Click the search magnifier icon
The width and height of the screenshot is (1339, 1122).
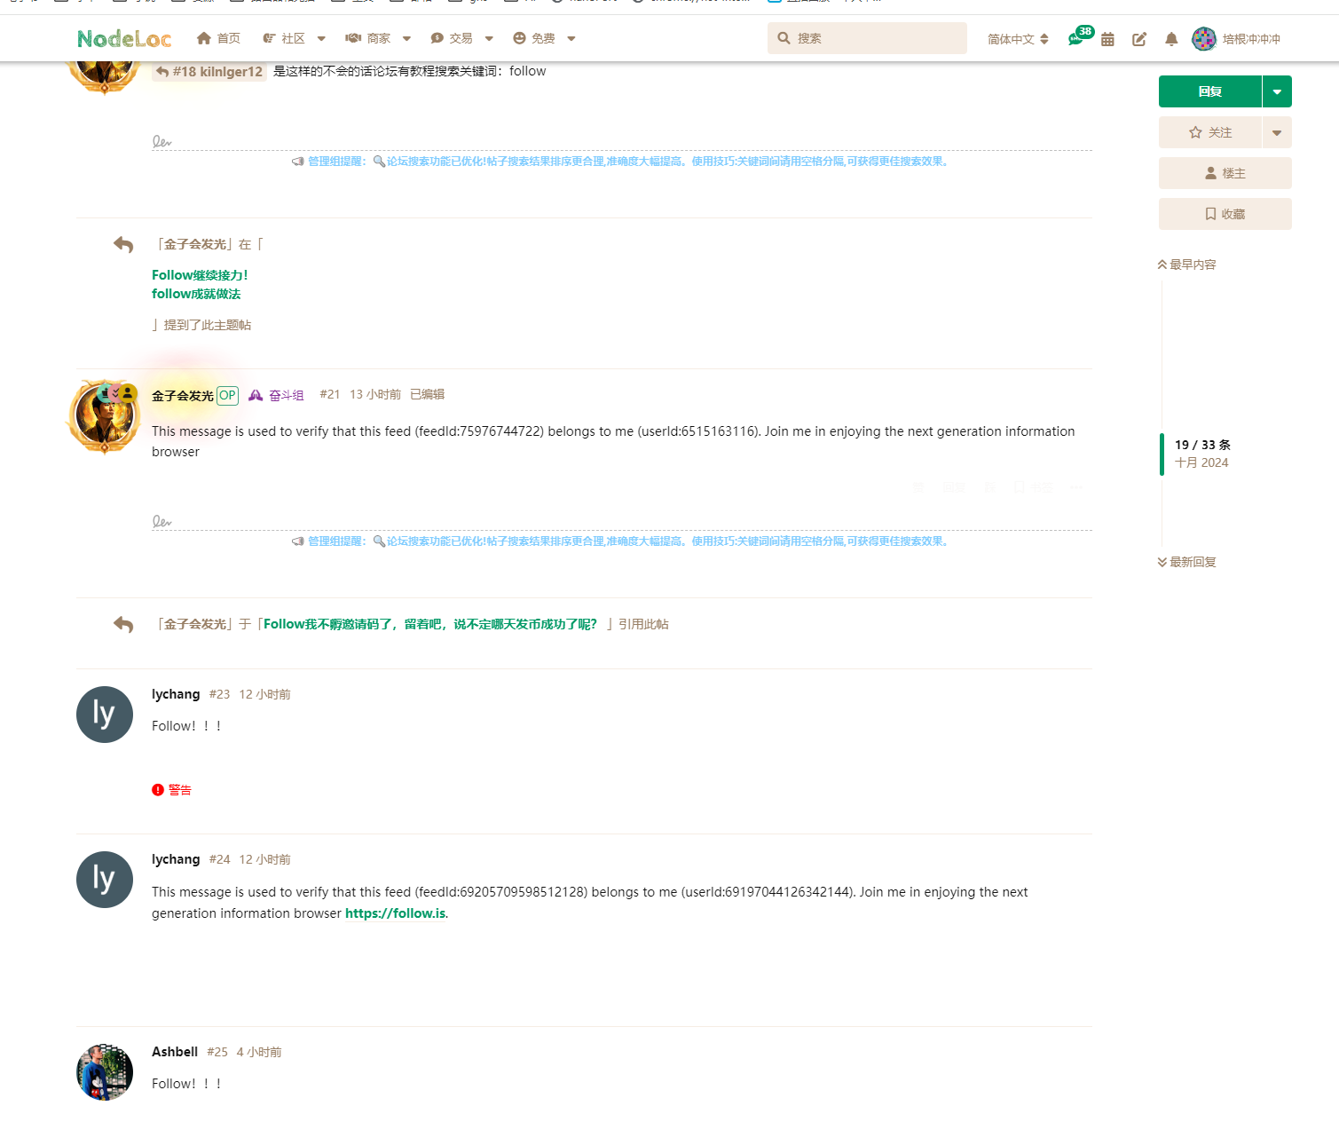[x=784, y=38]
